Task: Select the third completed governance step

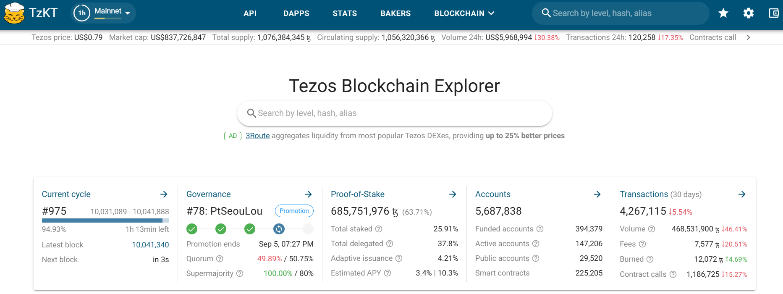Action: pos(250,229)
